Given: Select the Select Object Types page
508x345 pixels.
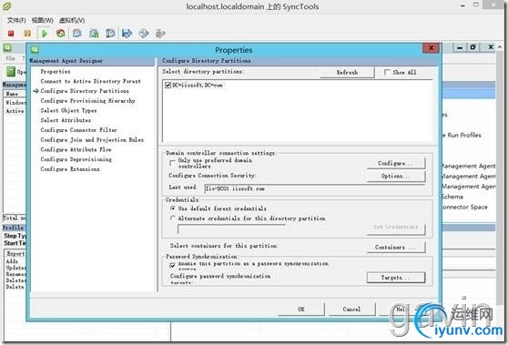Looking at the screenshot, I should click(x=68, y=110).
